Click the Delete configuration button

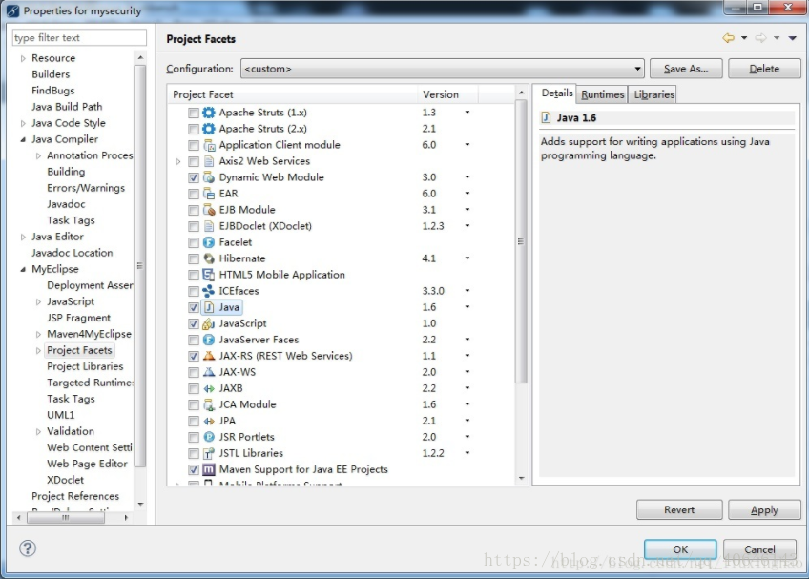764,69
